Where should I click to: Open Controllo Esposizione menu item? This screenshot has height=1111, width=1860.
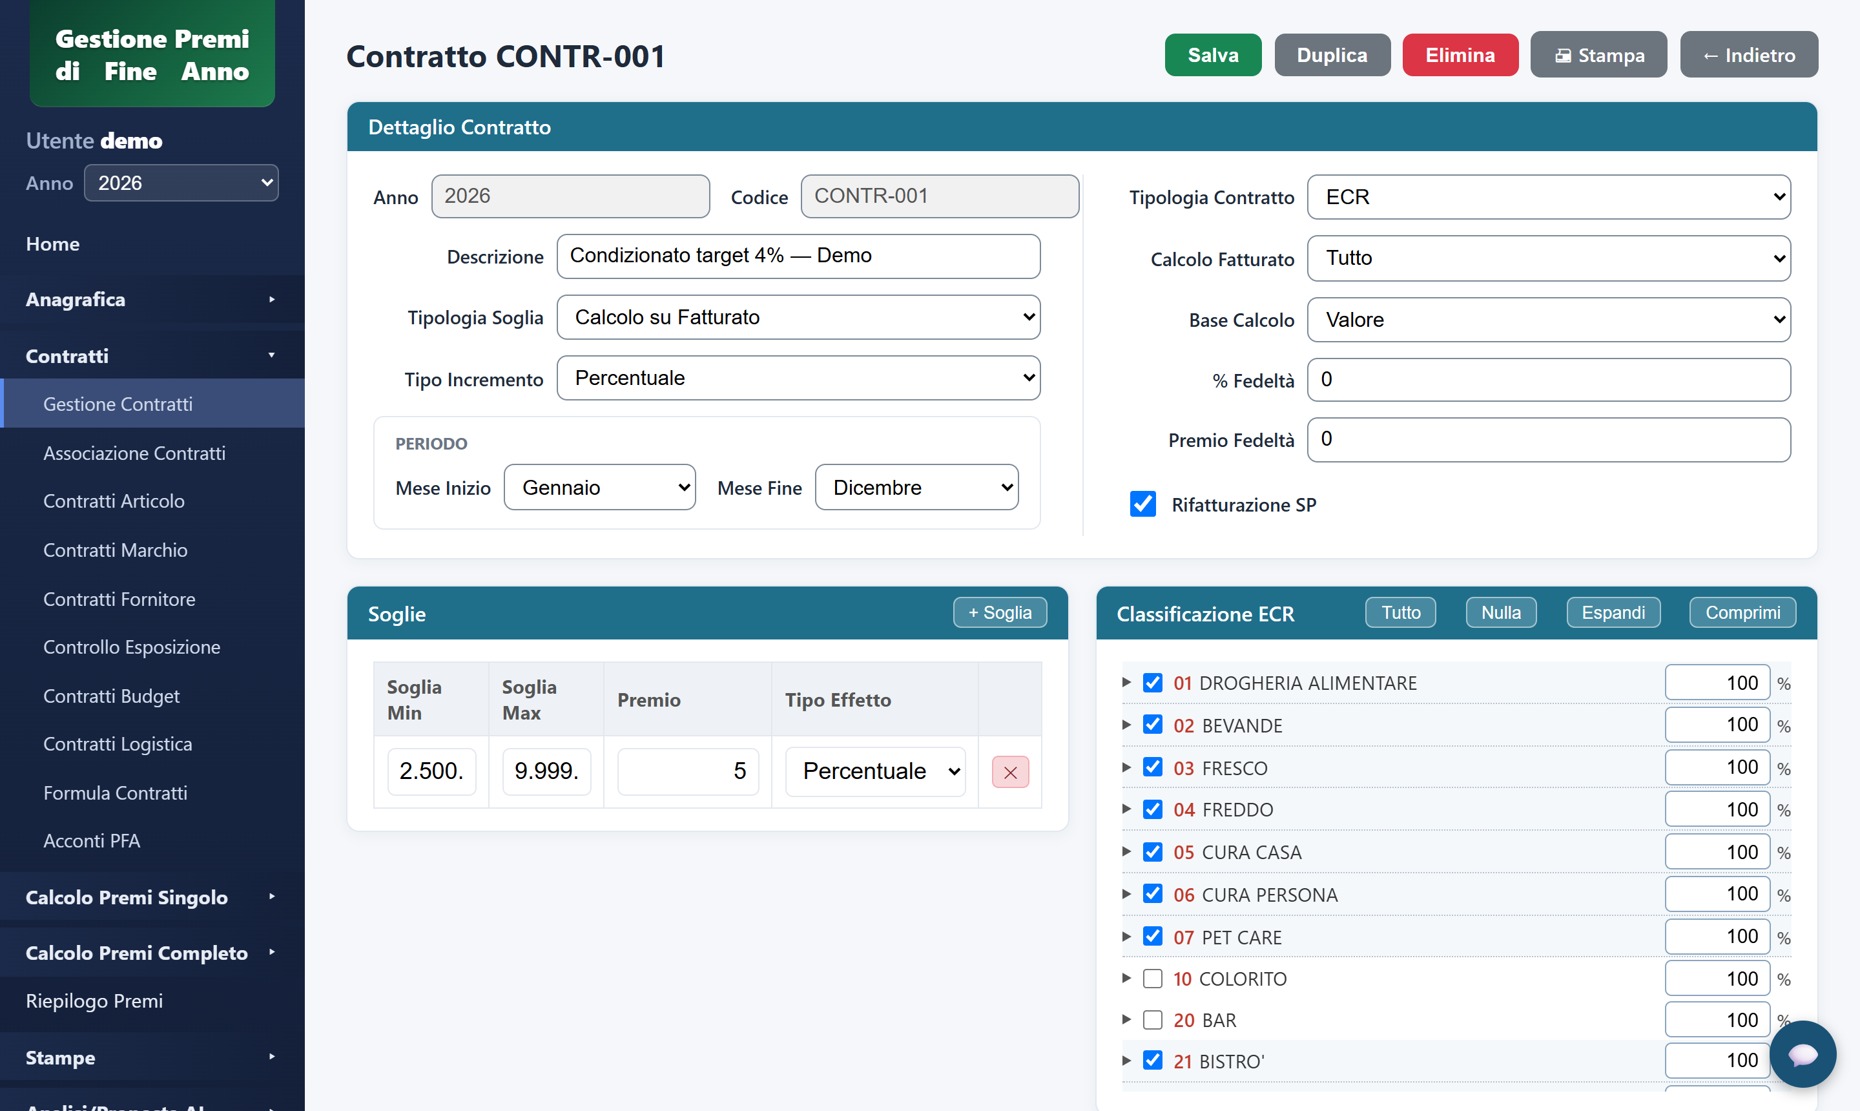pyautogui.click(x=152, y=647)
